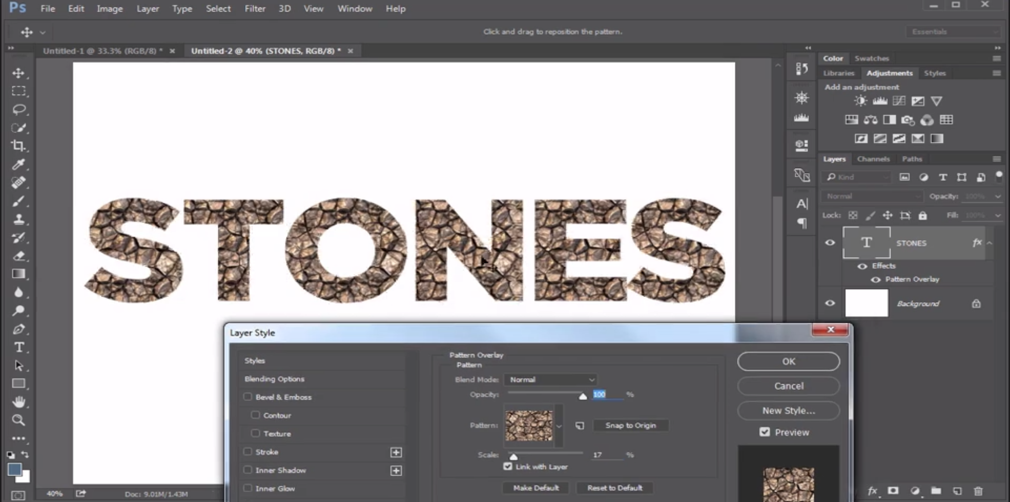This screenshot has width=1010, height=502.
Task: Click the pattern Opacity slider handle
Action: tap(583, 396)
